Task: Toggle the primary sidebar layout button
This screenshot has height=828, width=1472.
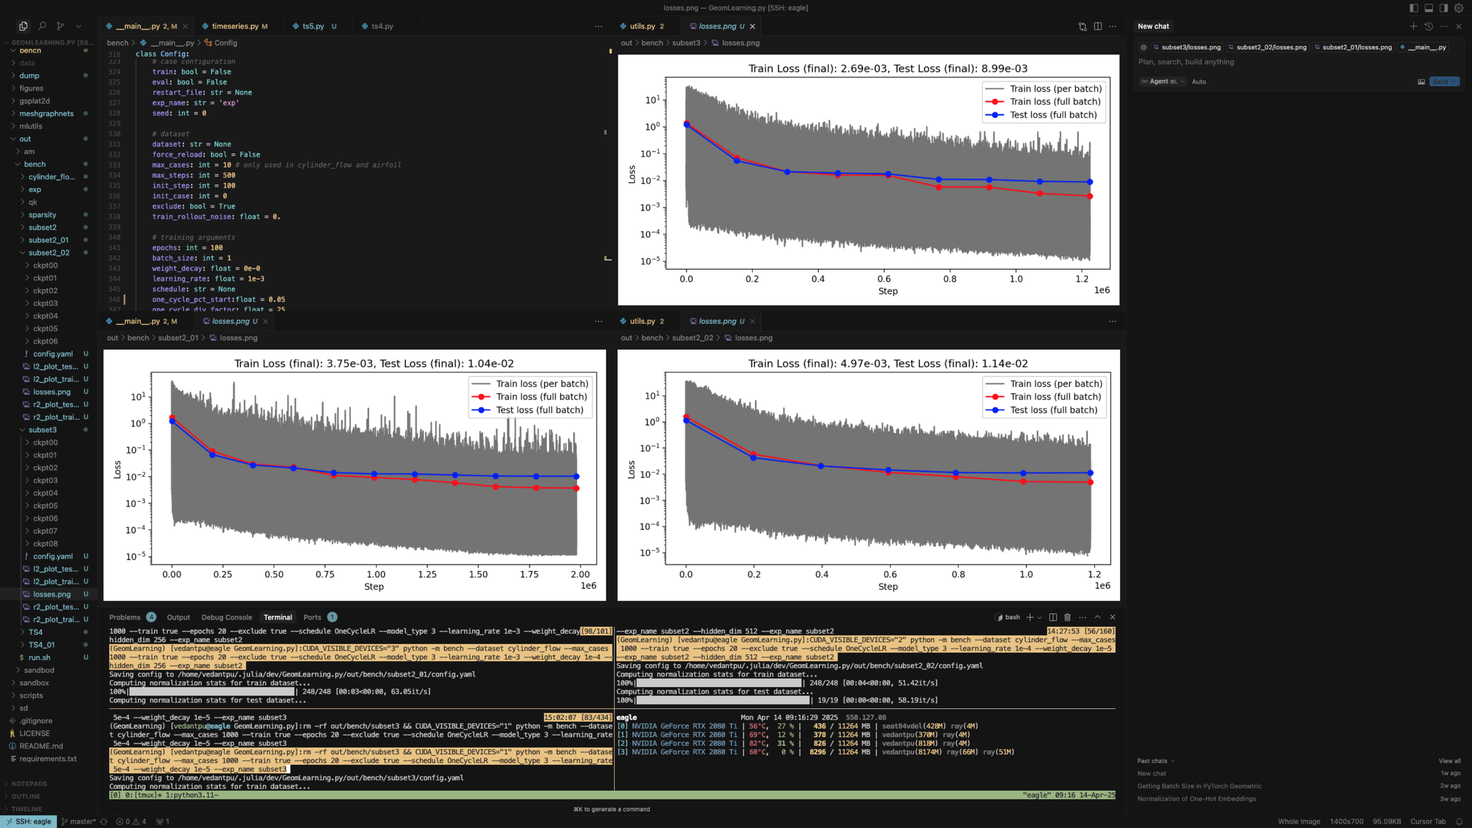Action: [x=1414, y=8]
